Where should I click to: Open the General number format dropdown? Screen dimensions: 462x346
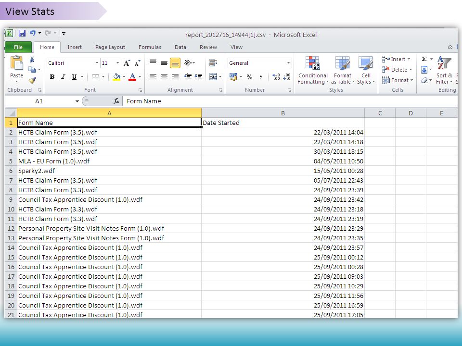(x=288, y=63)
